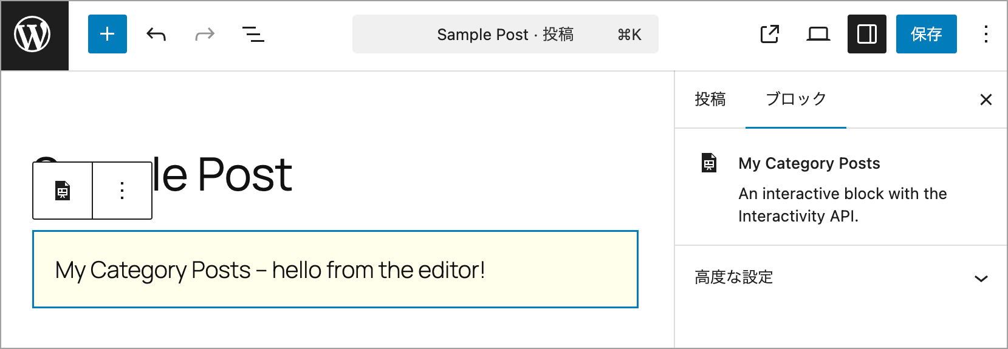Open the three-dot options menu in the top bar
Screen dimensions: 1008x349
(x=986, y=34)
